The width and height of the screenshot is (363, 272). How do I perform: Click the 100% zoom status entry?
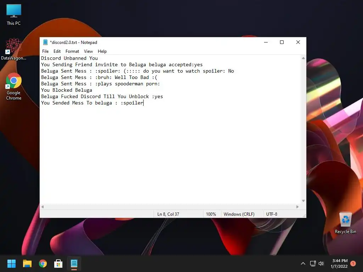point(211,214)
